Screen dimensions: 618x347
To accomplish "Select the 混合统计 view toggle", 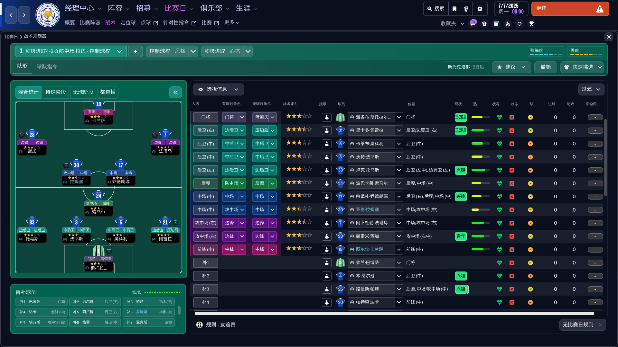I will [28, 92].
